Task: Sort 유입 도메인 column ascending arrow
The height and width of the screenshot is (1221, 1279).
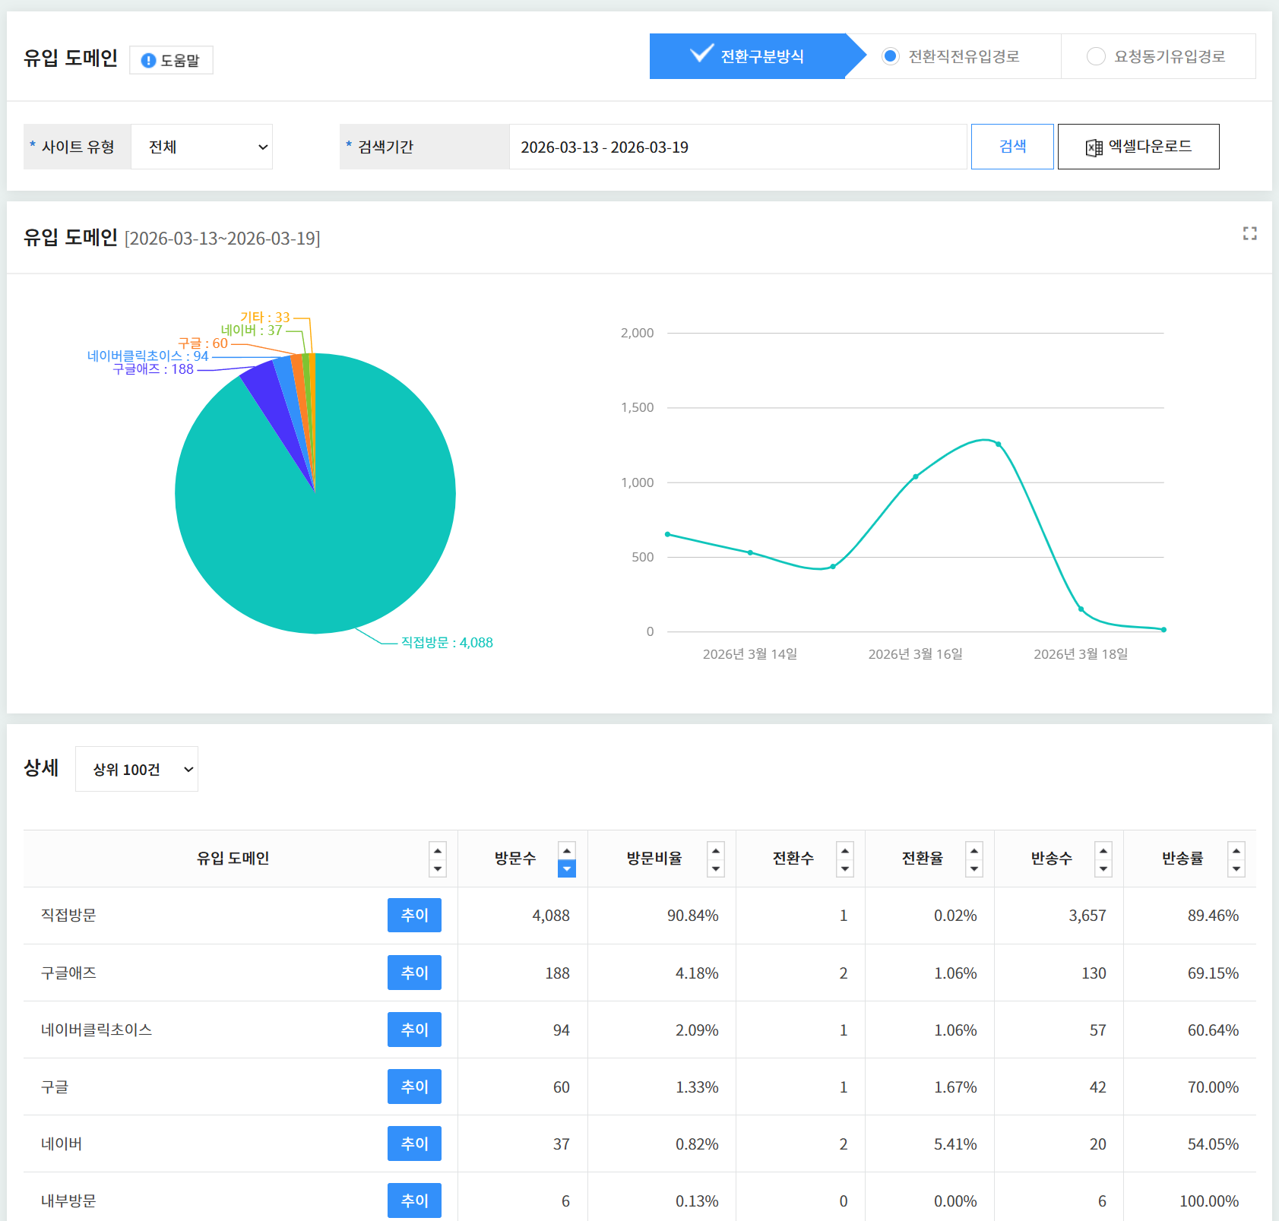Action: [x=438, y=851]
